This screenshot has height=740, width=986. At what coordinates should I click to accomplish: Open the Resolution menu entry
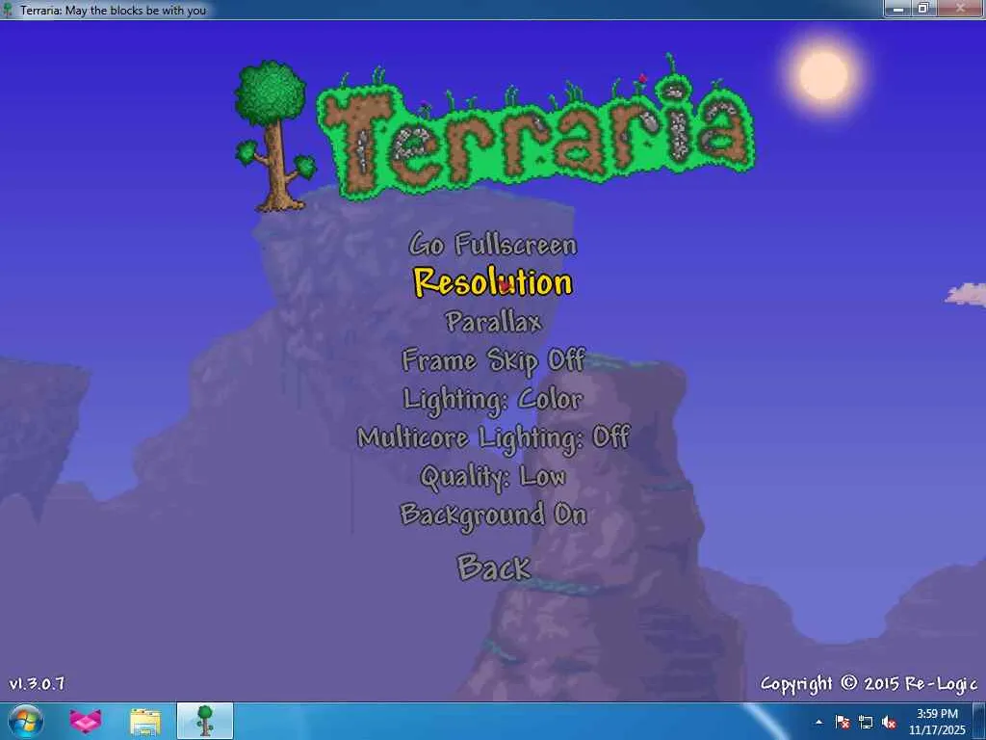tap(492, 282)
